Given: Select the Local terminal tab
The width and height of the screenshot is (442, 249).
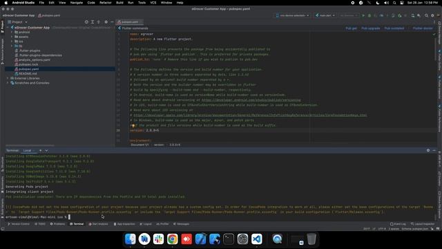Looking at the screenshot, I should [x=28, y=151].
